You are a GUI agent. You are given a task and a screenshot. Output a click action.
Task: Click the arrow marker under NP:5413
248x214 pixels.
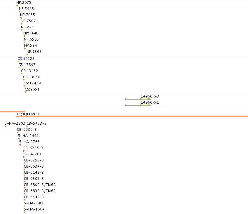[x=20, y=12]
